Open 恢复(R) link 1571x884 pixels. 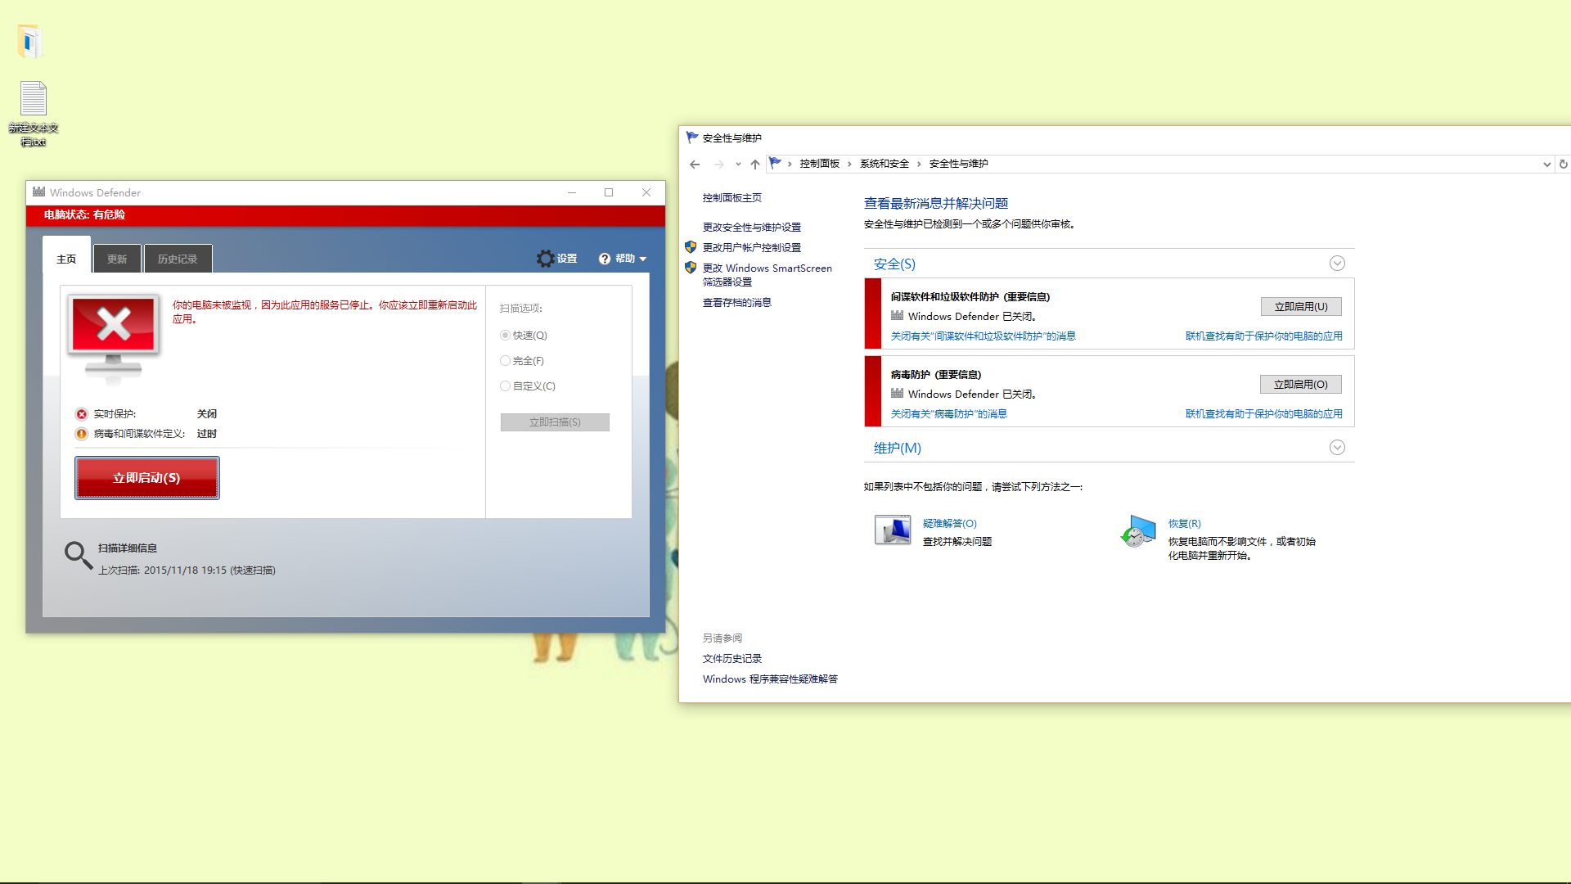(x=1185, y=524)
